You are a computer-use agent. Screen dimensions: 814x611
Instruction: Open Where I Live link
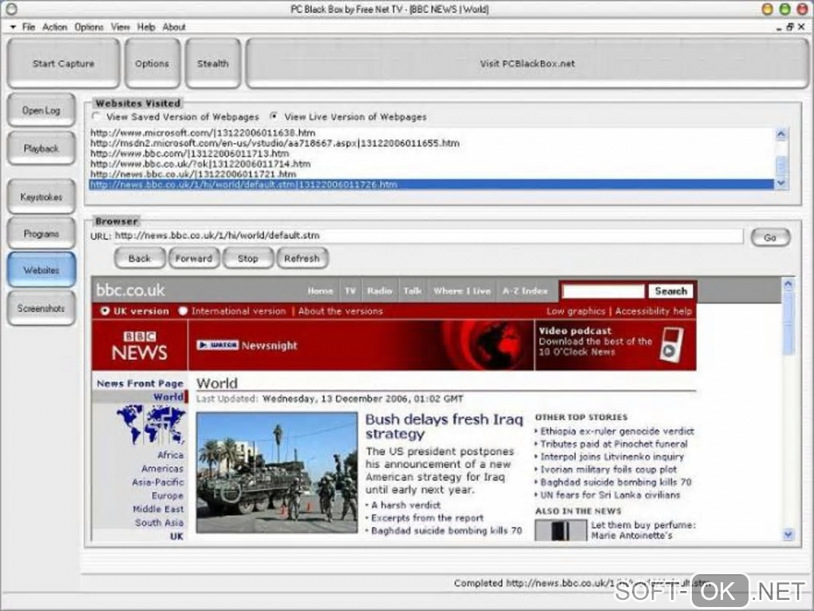tap(462, 291)
